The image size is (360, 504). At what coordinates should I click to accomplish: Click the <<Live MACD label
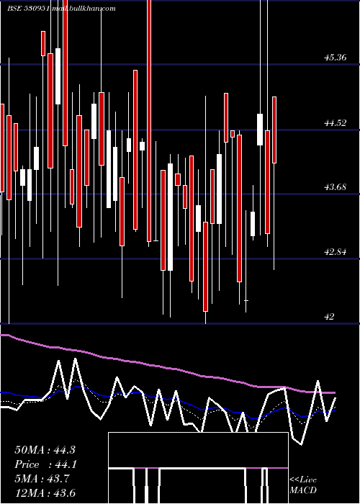tap(303, 485)
